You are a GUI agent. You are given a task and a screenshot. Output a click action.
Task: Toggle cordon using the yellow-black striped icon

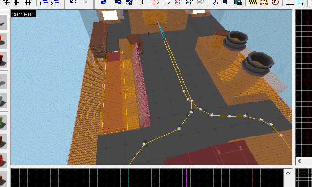coord(253,2)
